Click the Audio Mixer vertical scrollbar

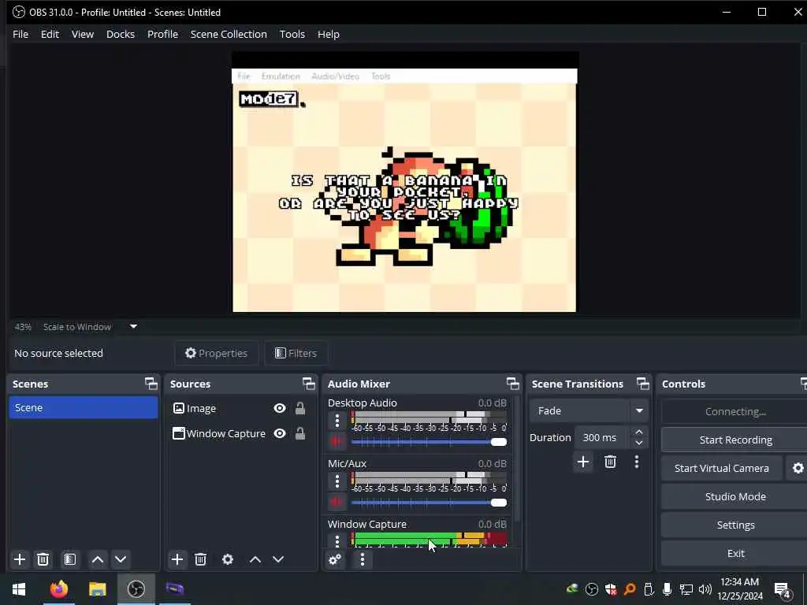[x=517, y=458]
